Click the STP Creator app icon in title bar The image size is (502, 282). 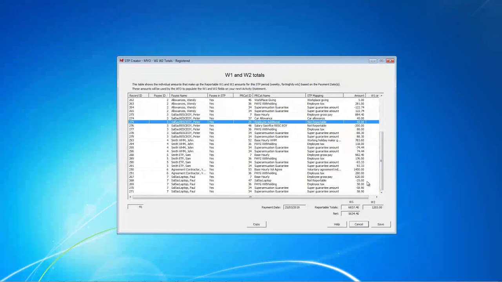(122, 61)
